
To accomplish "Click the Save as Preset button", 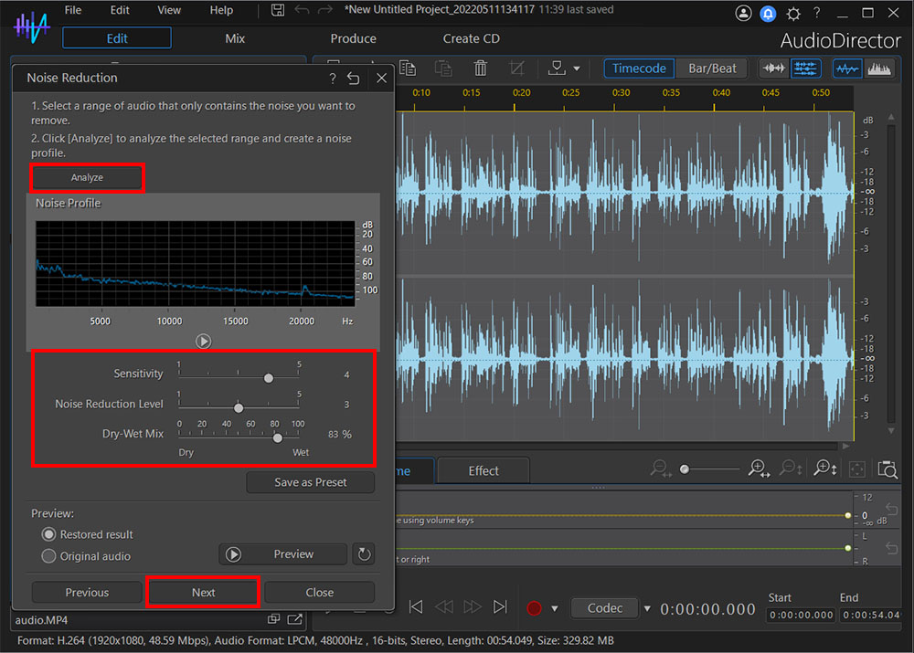I will coord(310,482).
